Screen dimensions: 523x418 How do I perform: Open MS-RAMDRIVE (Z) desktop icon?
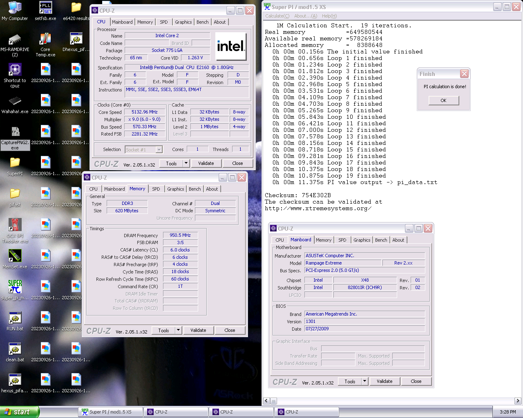[x=15, y=45]
